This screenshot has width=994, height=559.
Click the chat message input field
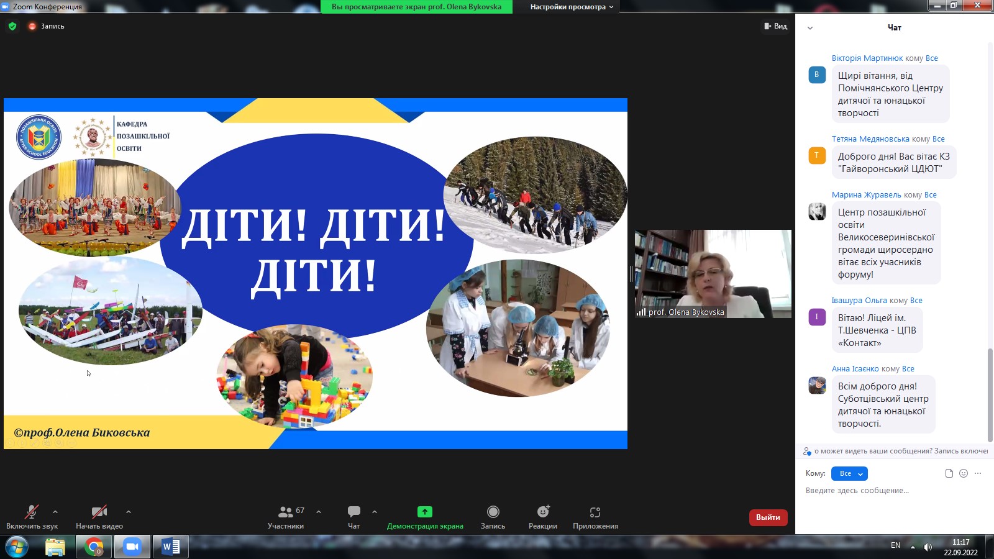point(888,491)
